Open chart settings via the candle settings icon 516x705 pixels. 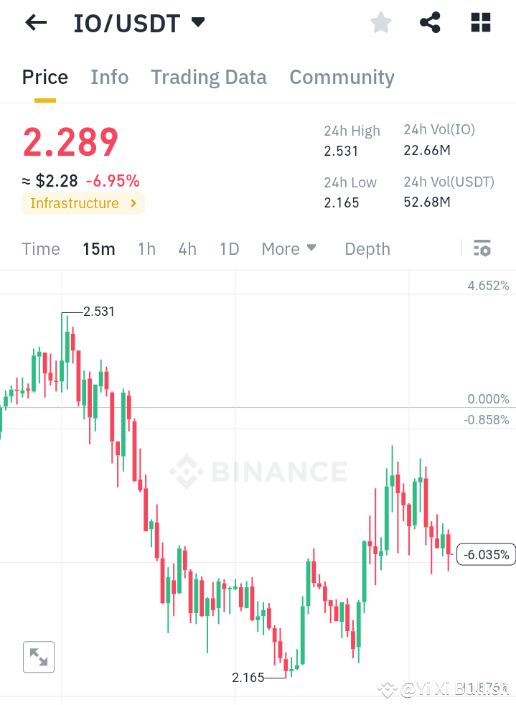click(x=482, y=248)
